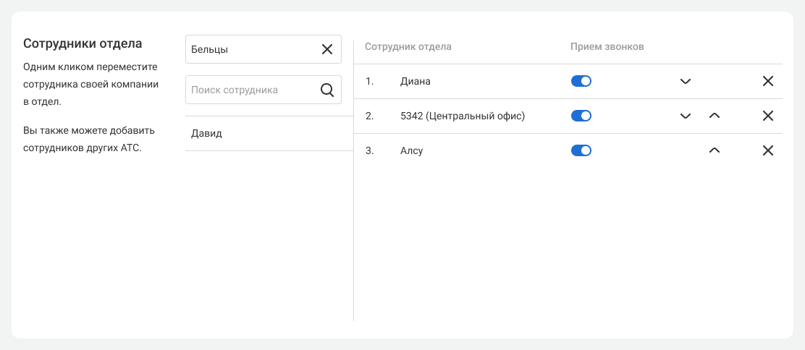805x350 pixels.
Task: Turn off call reception for Алсу
Action: click(581, 150)
